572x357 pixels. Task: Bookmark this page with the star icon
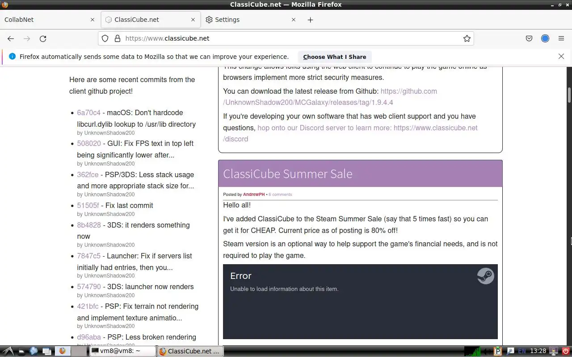[467, 38]
